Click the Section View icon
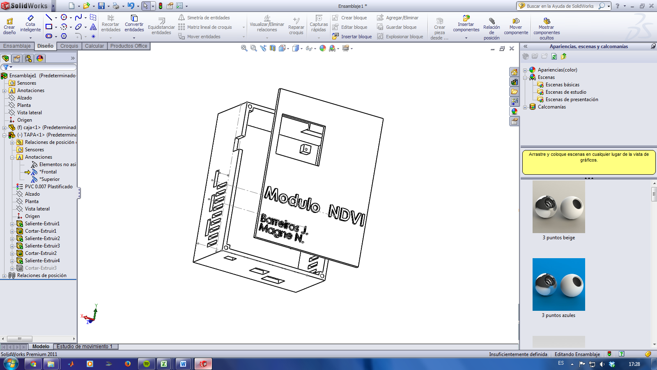657x370 pixels. [x=273, y=48]
